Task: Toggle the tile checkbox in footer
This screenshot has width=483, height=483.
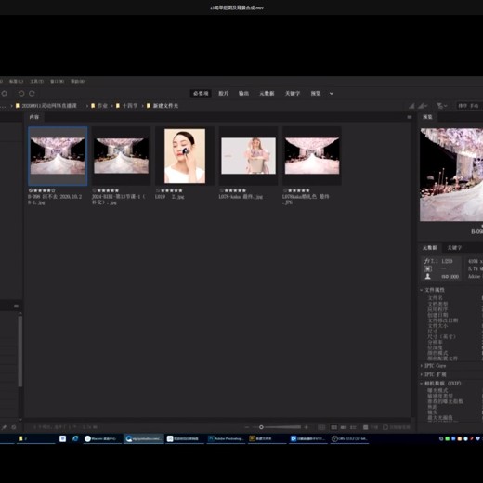Action: pos(366,427)
